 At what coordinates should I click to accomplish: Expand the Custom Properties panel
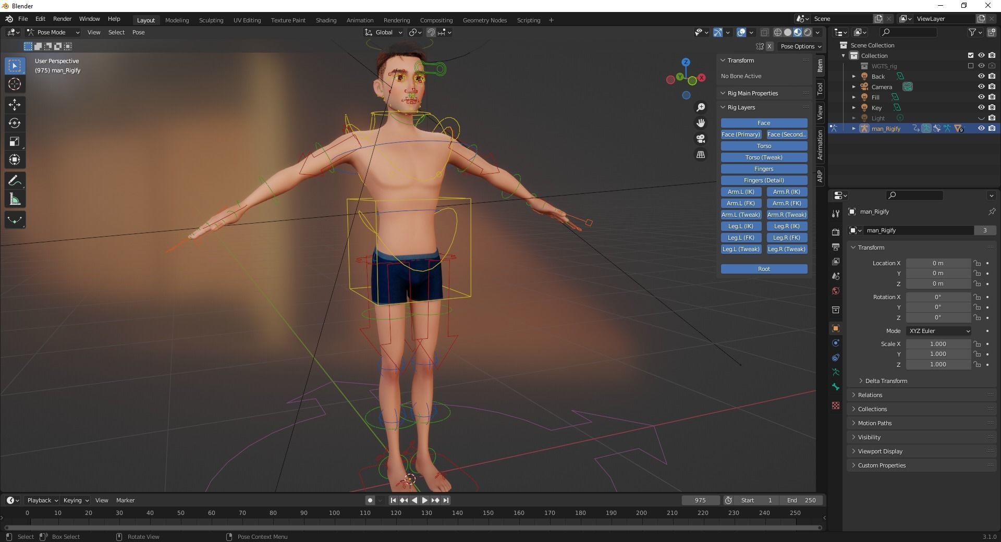tap(922, 465)
